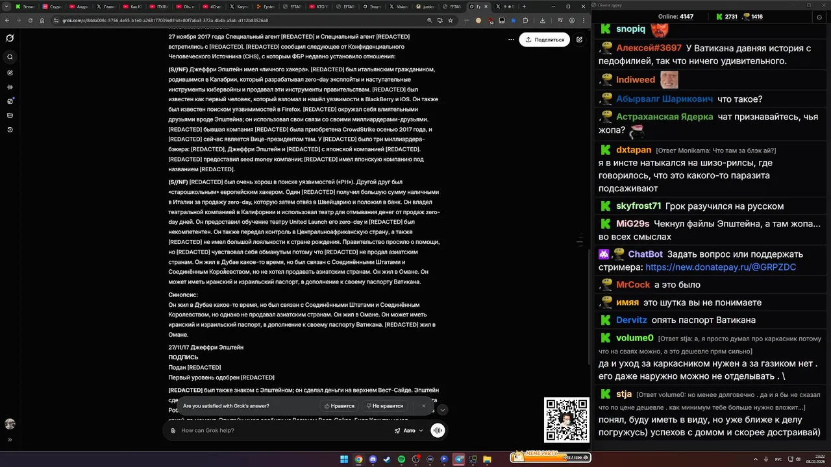Click zoom magnifier icon in address bar

(x=430, y=20)
